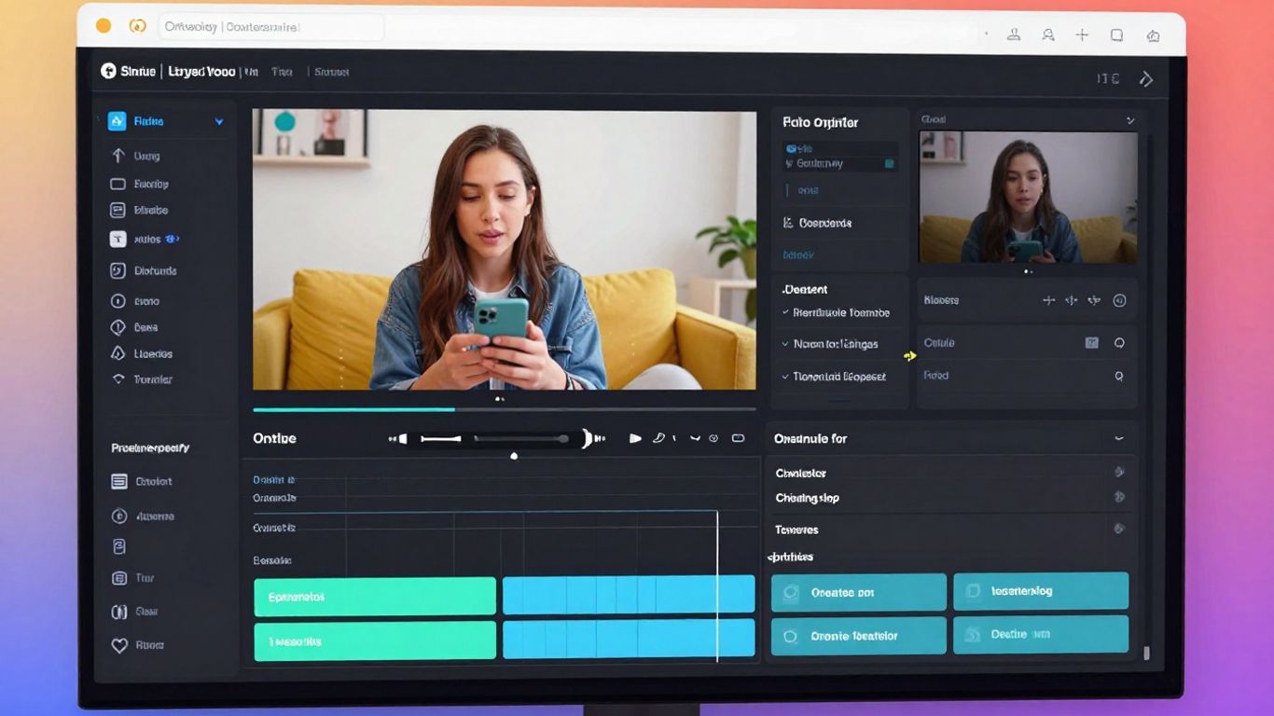
Task: Click the unlabeled clipboard icon in the lower sidebar
Action: tap(118, 546)
